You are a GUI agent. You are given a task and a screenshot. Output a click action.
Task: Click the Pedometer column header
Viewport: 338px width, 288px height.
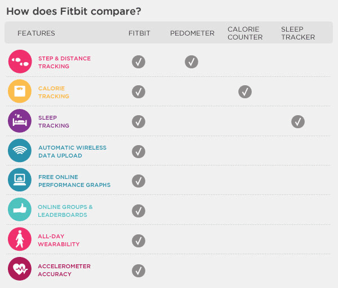(192, 33)
